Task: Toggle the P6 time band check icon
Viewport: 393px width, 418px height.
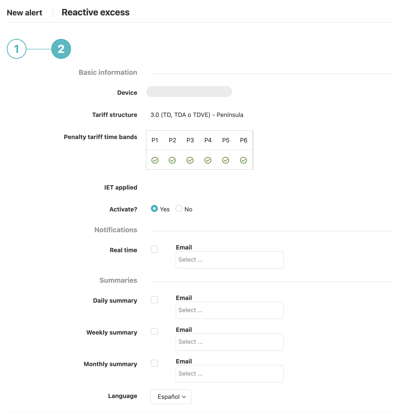Action: click(243, 160)
